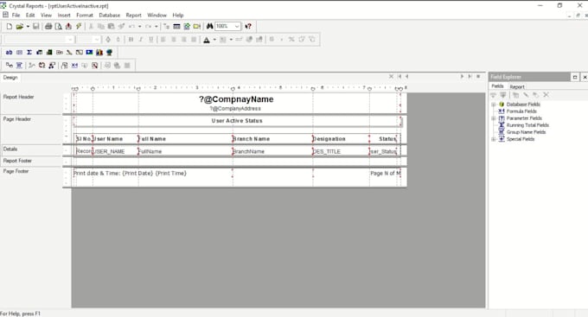Select Running Total Fields in Field Explorer
588x317 pixels.
coord(527,125)
